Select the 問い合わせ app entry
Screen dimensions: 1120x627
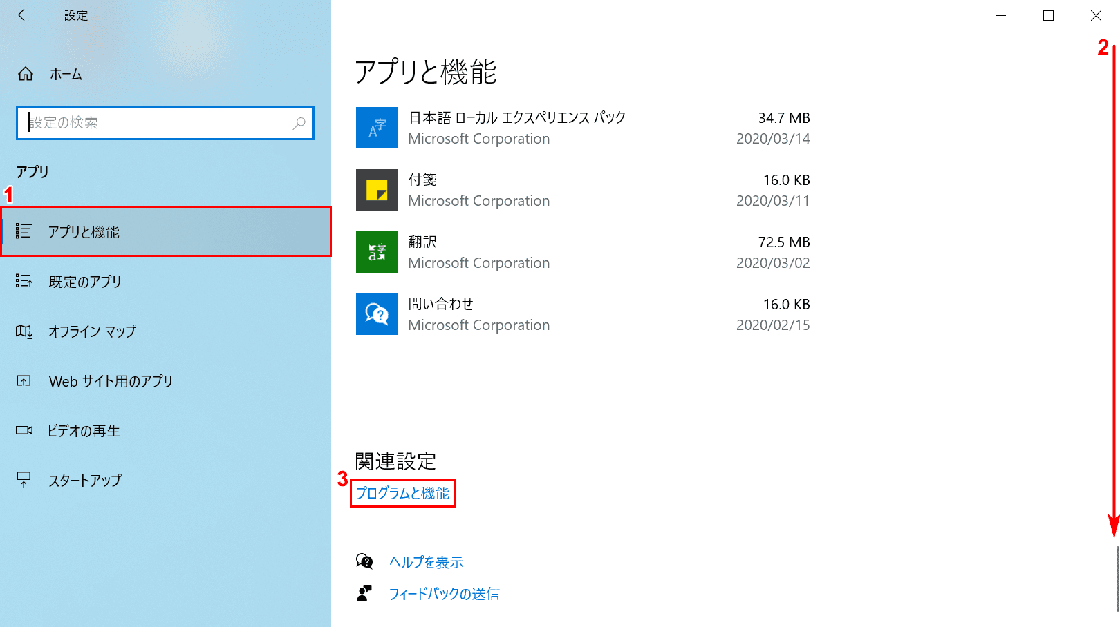tap(583, 314)
